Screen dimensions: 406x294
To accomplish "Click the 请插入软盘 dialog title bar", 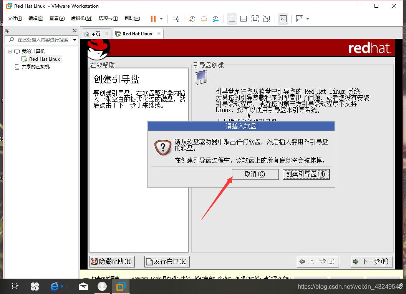I will 241,126.
